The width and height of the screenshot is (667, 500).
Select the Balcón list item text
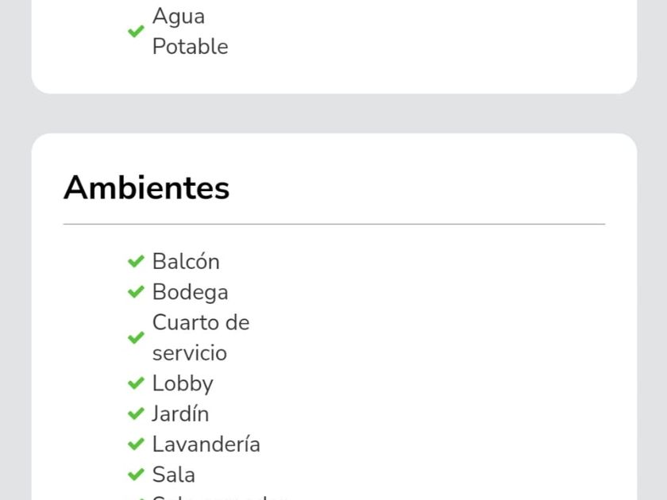pos(186,261)
